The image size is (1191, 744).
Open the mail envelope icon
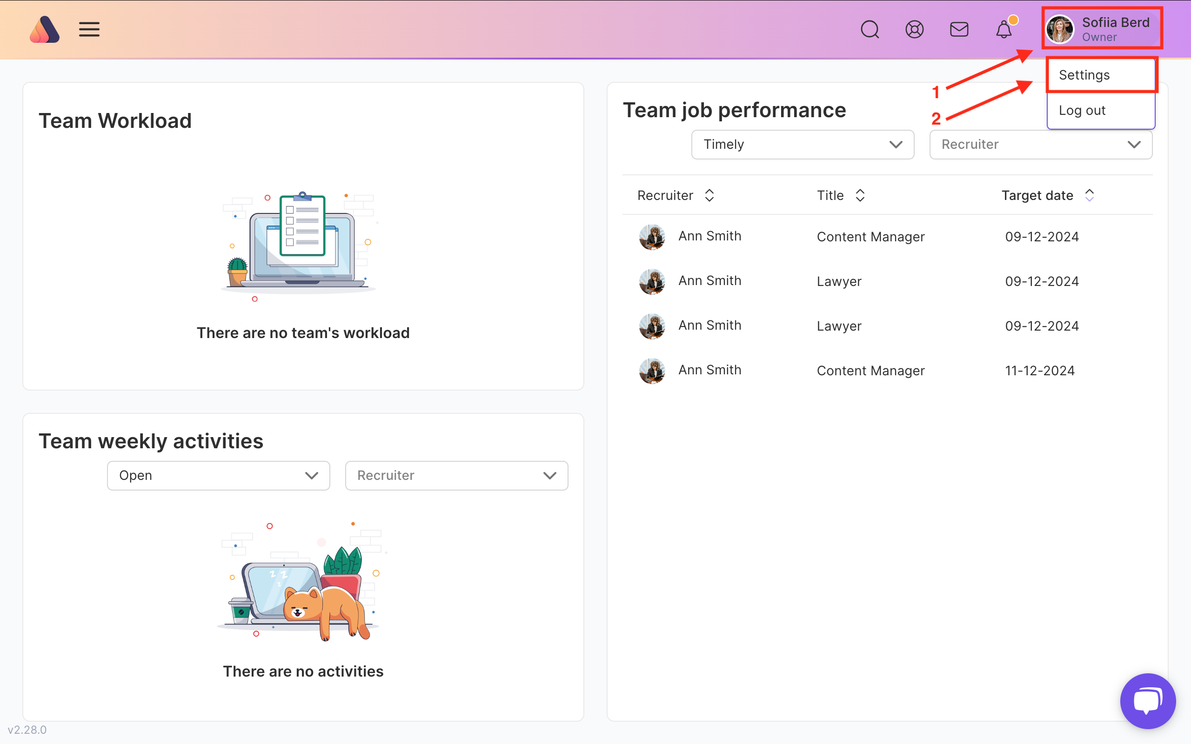click(x=959, y=29)
